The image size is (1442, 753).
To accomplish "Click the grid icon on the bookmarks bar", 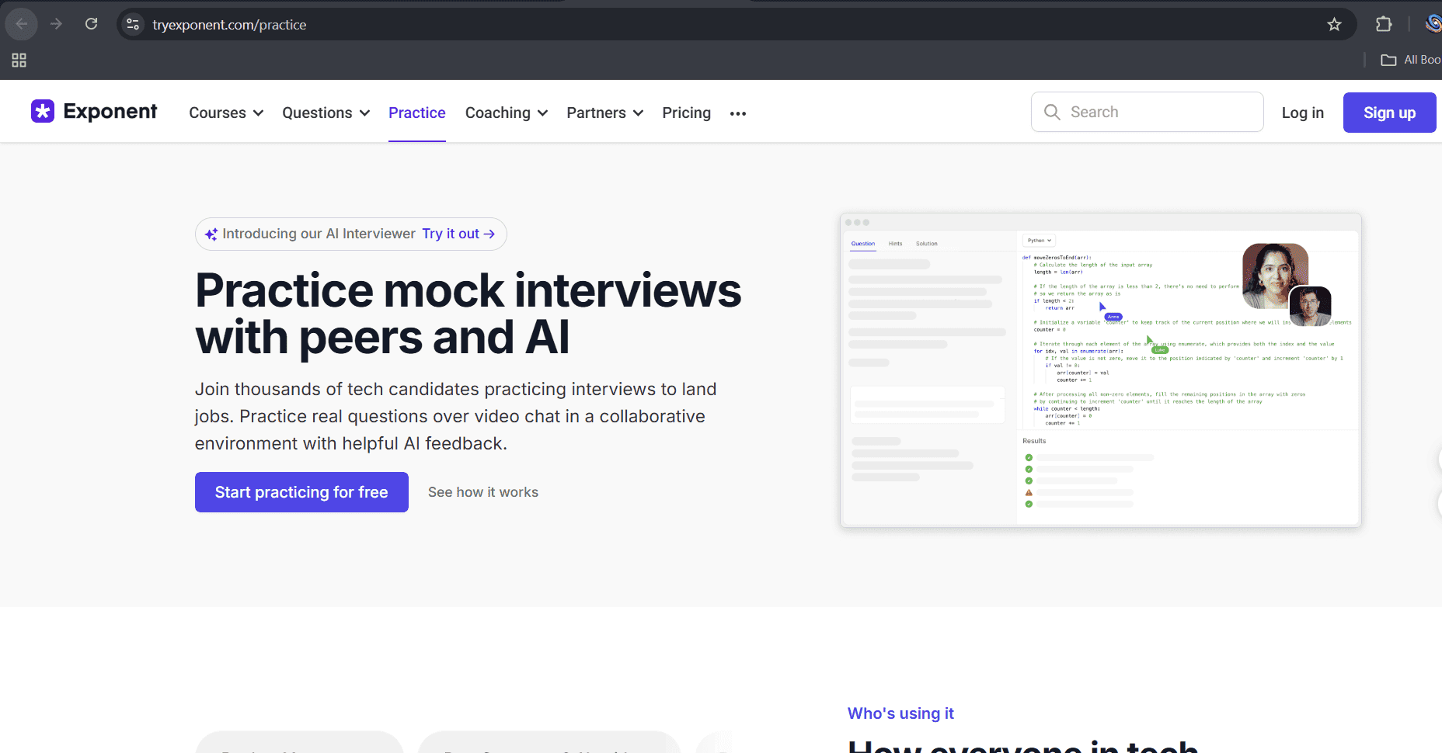I will click(x=19, y=59).
